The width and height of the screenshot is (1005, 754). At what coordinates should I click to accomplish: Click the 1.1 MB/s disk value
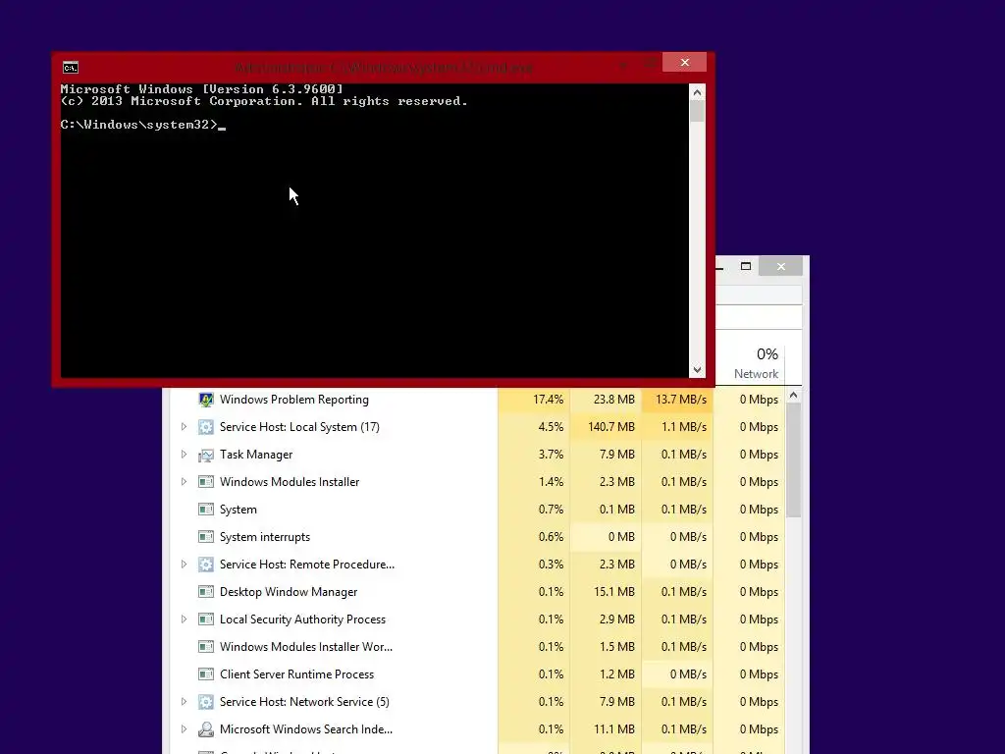pyautogui.click(x=684, y=427)
